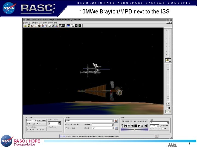Image resolution: width=197 pixels, height=148 pixels.
Task: Step backward one frame in time
Action: (x=129, y=126)
